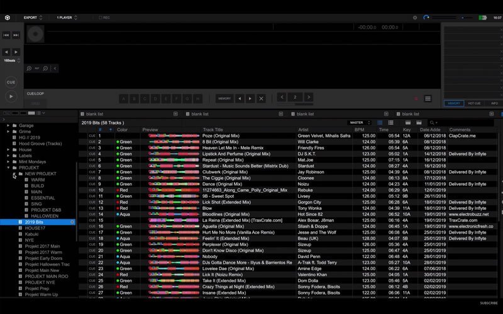This screenshot has height=314, width=503.
Task: Toggle the MEMORY cue button
Action: [x=224, y=99]
